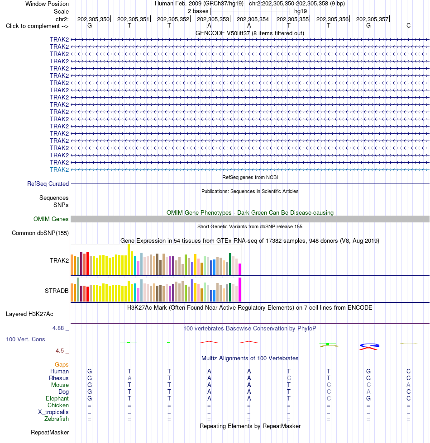This screenshot has width=430, height=443.
Task: Click the hg19 label beside the scale bar
Action: (x=301, y=11)
